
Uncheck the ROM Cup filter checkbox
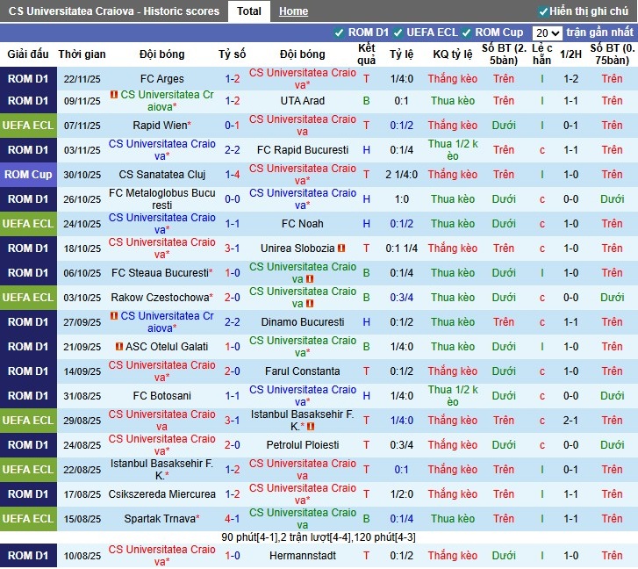pos(466,32)
